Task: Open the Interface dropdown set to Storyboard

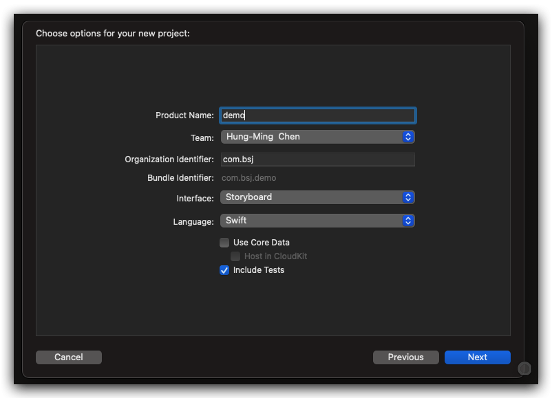Action: [x=311, y=197]
